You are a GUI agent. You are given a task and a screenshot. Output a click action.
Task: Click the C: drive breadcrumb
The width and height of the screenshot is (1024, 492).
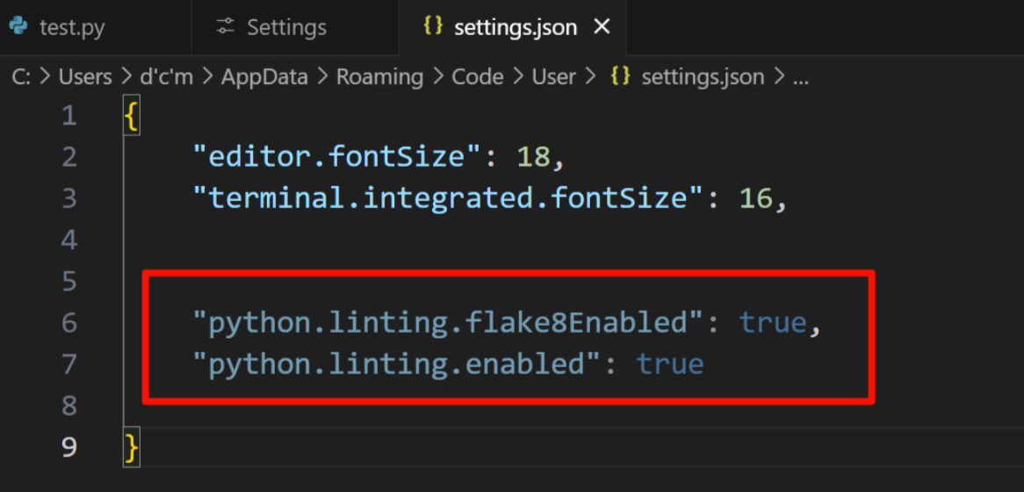click(21, 77)
